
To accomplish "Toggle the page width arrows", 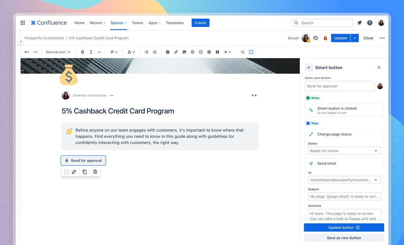I will pos(254,95).
